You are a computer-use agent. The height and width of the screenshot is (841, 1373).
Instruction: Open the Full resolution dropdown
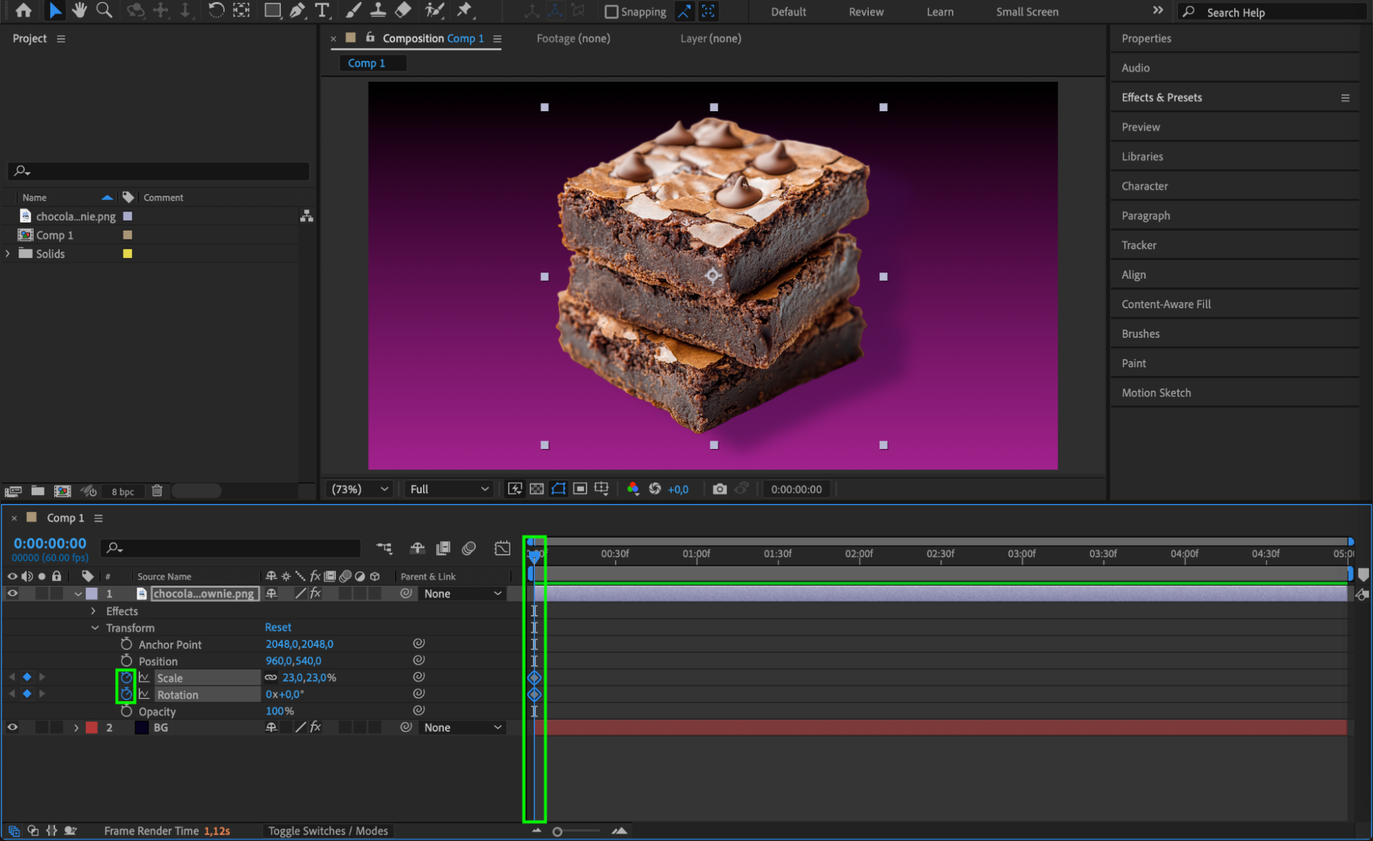449,489
